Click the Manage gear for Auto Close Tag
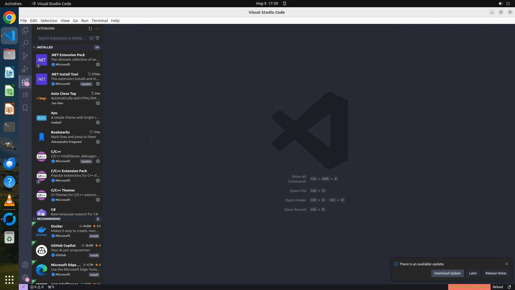The image size is (515, 290). point(98,103)
